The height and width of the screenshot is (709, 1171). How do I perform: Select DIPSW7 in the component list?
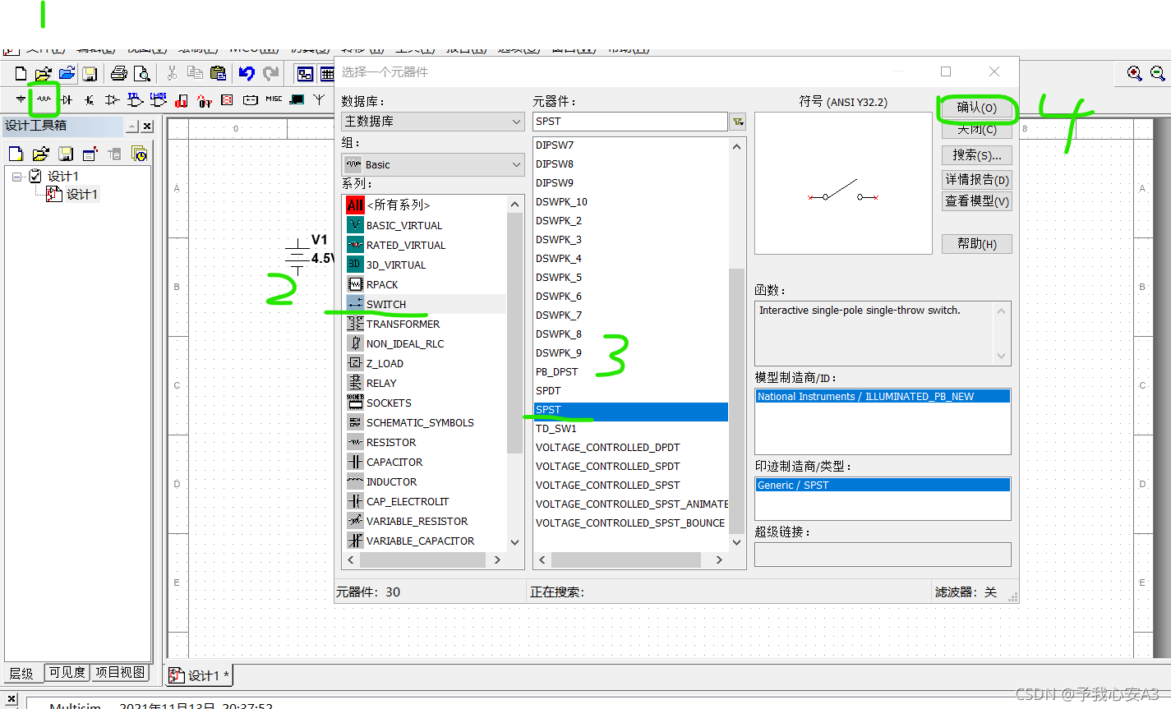[x=630, y=145]
